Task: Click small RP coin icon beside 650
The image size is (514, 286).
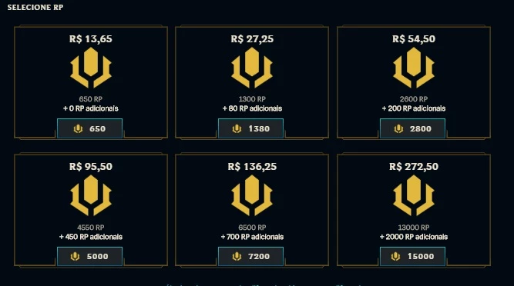Action: tap(78, 129)
